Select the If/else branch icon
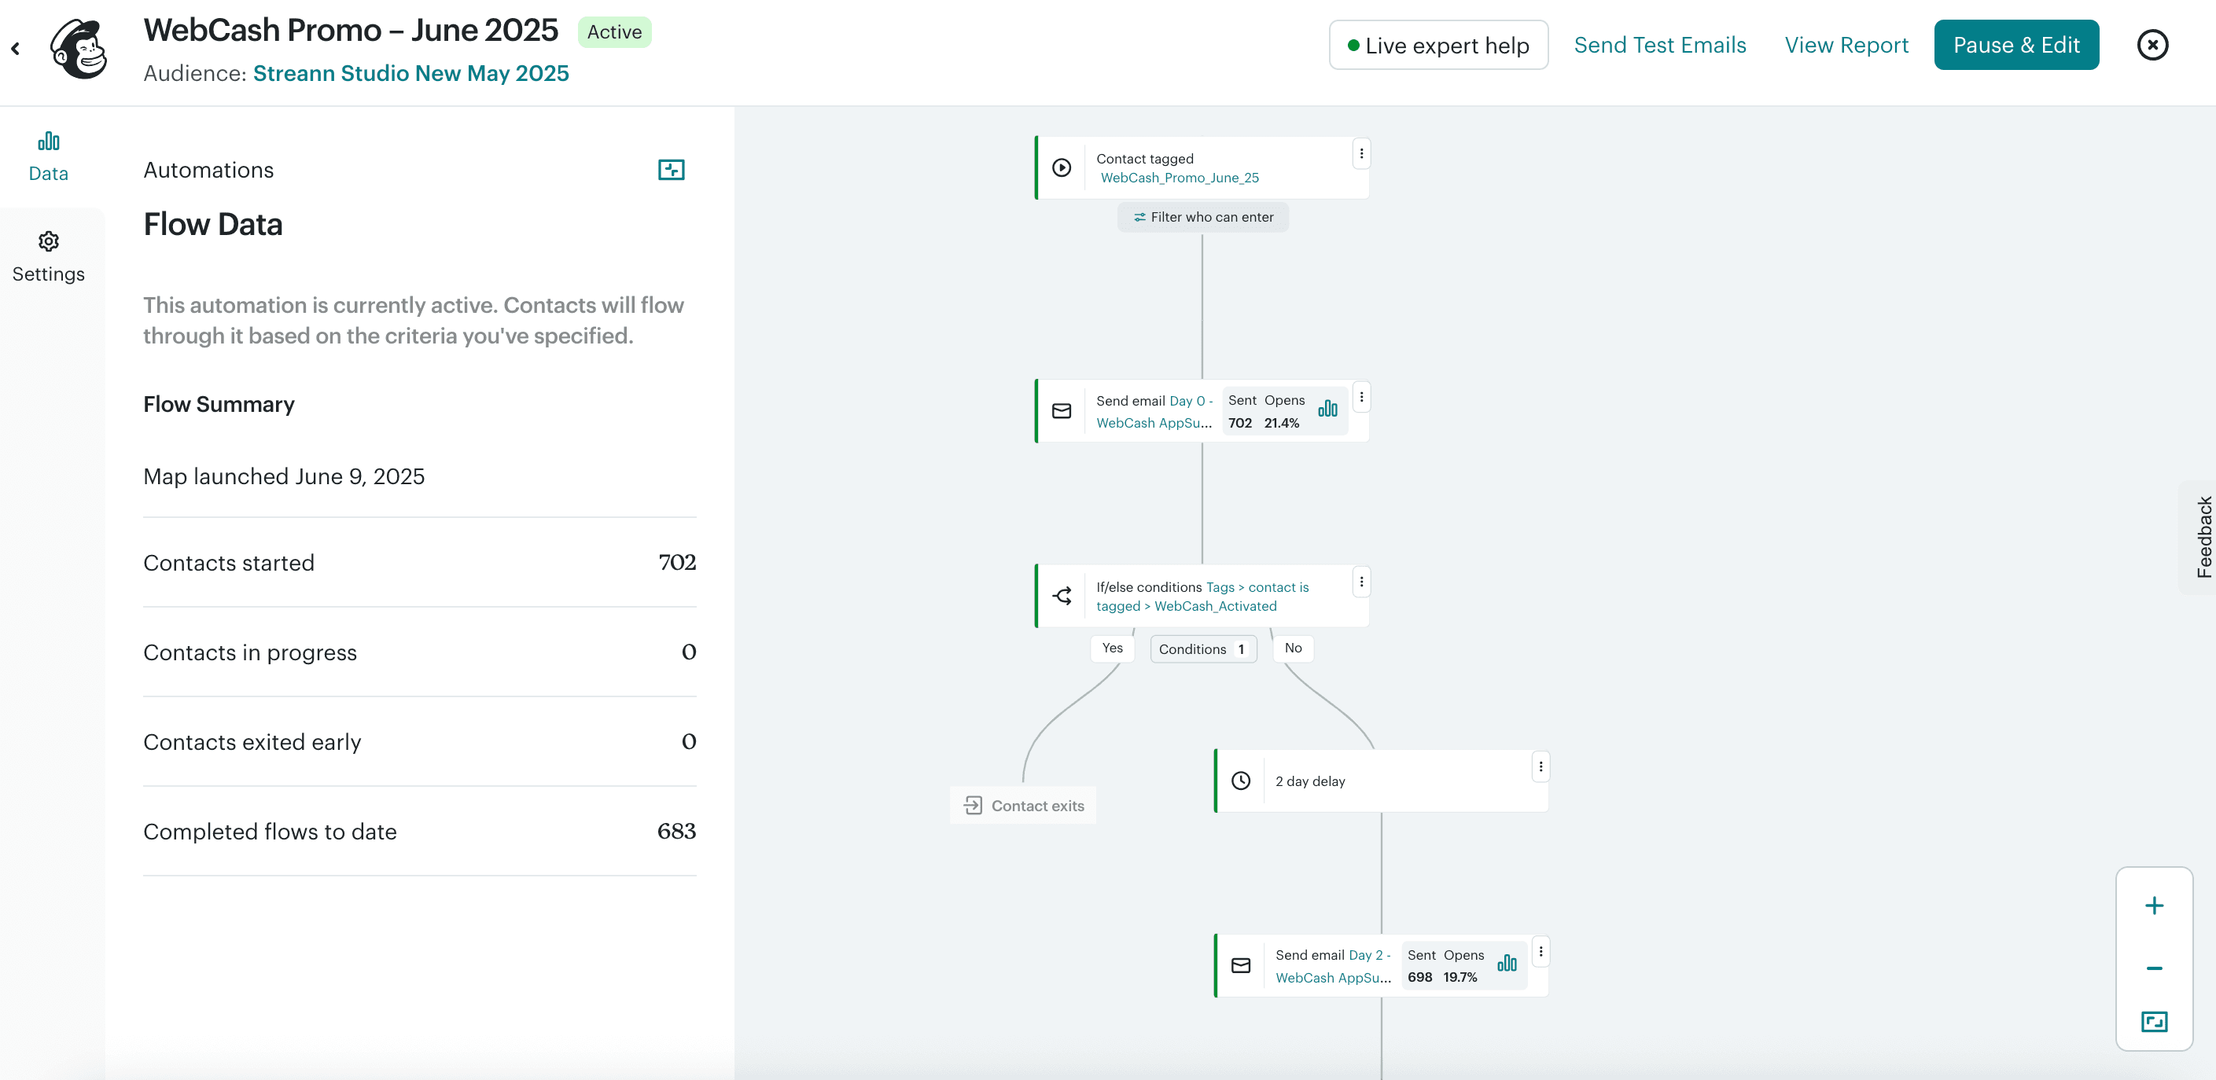 pyautogui.click(x=1062, y=596)
